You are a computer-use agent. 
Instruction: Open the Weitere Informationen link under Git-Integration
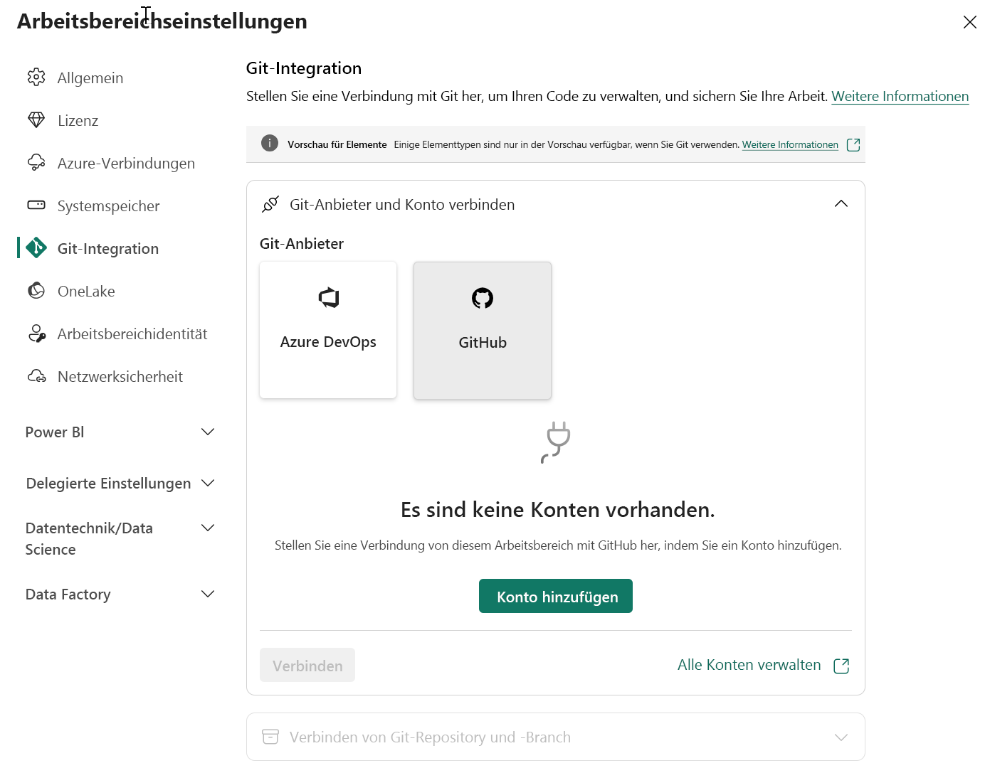click(900, 96)
